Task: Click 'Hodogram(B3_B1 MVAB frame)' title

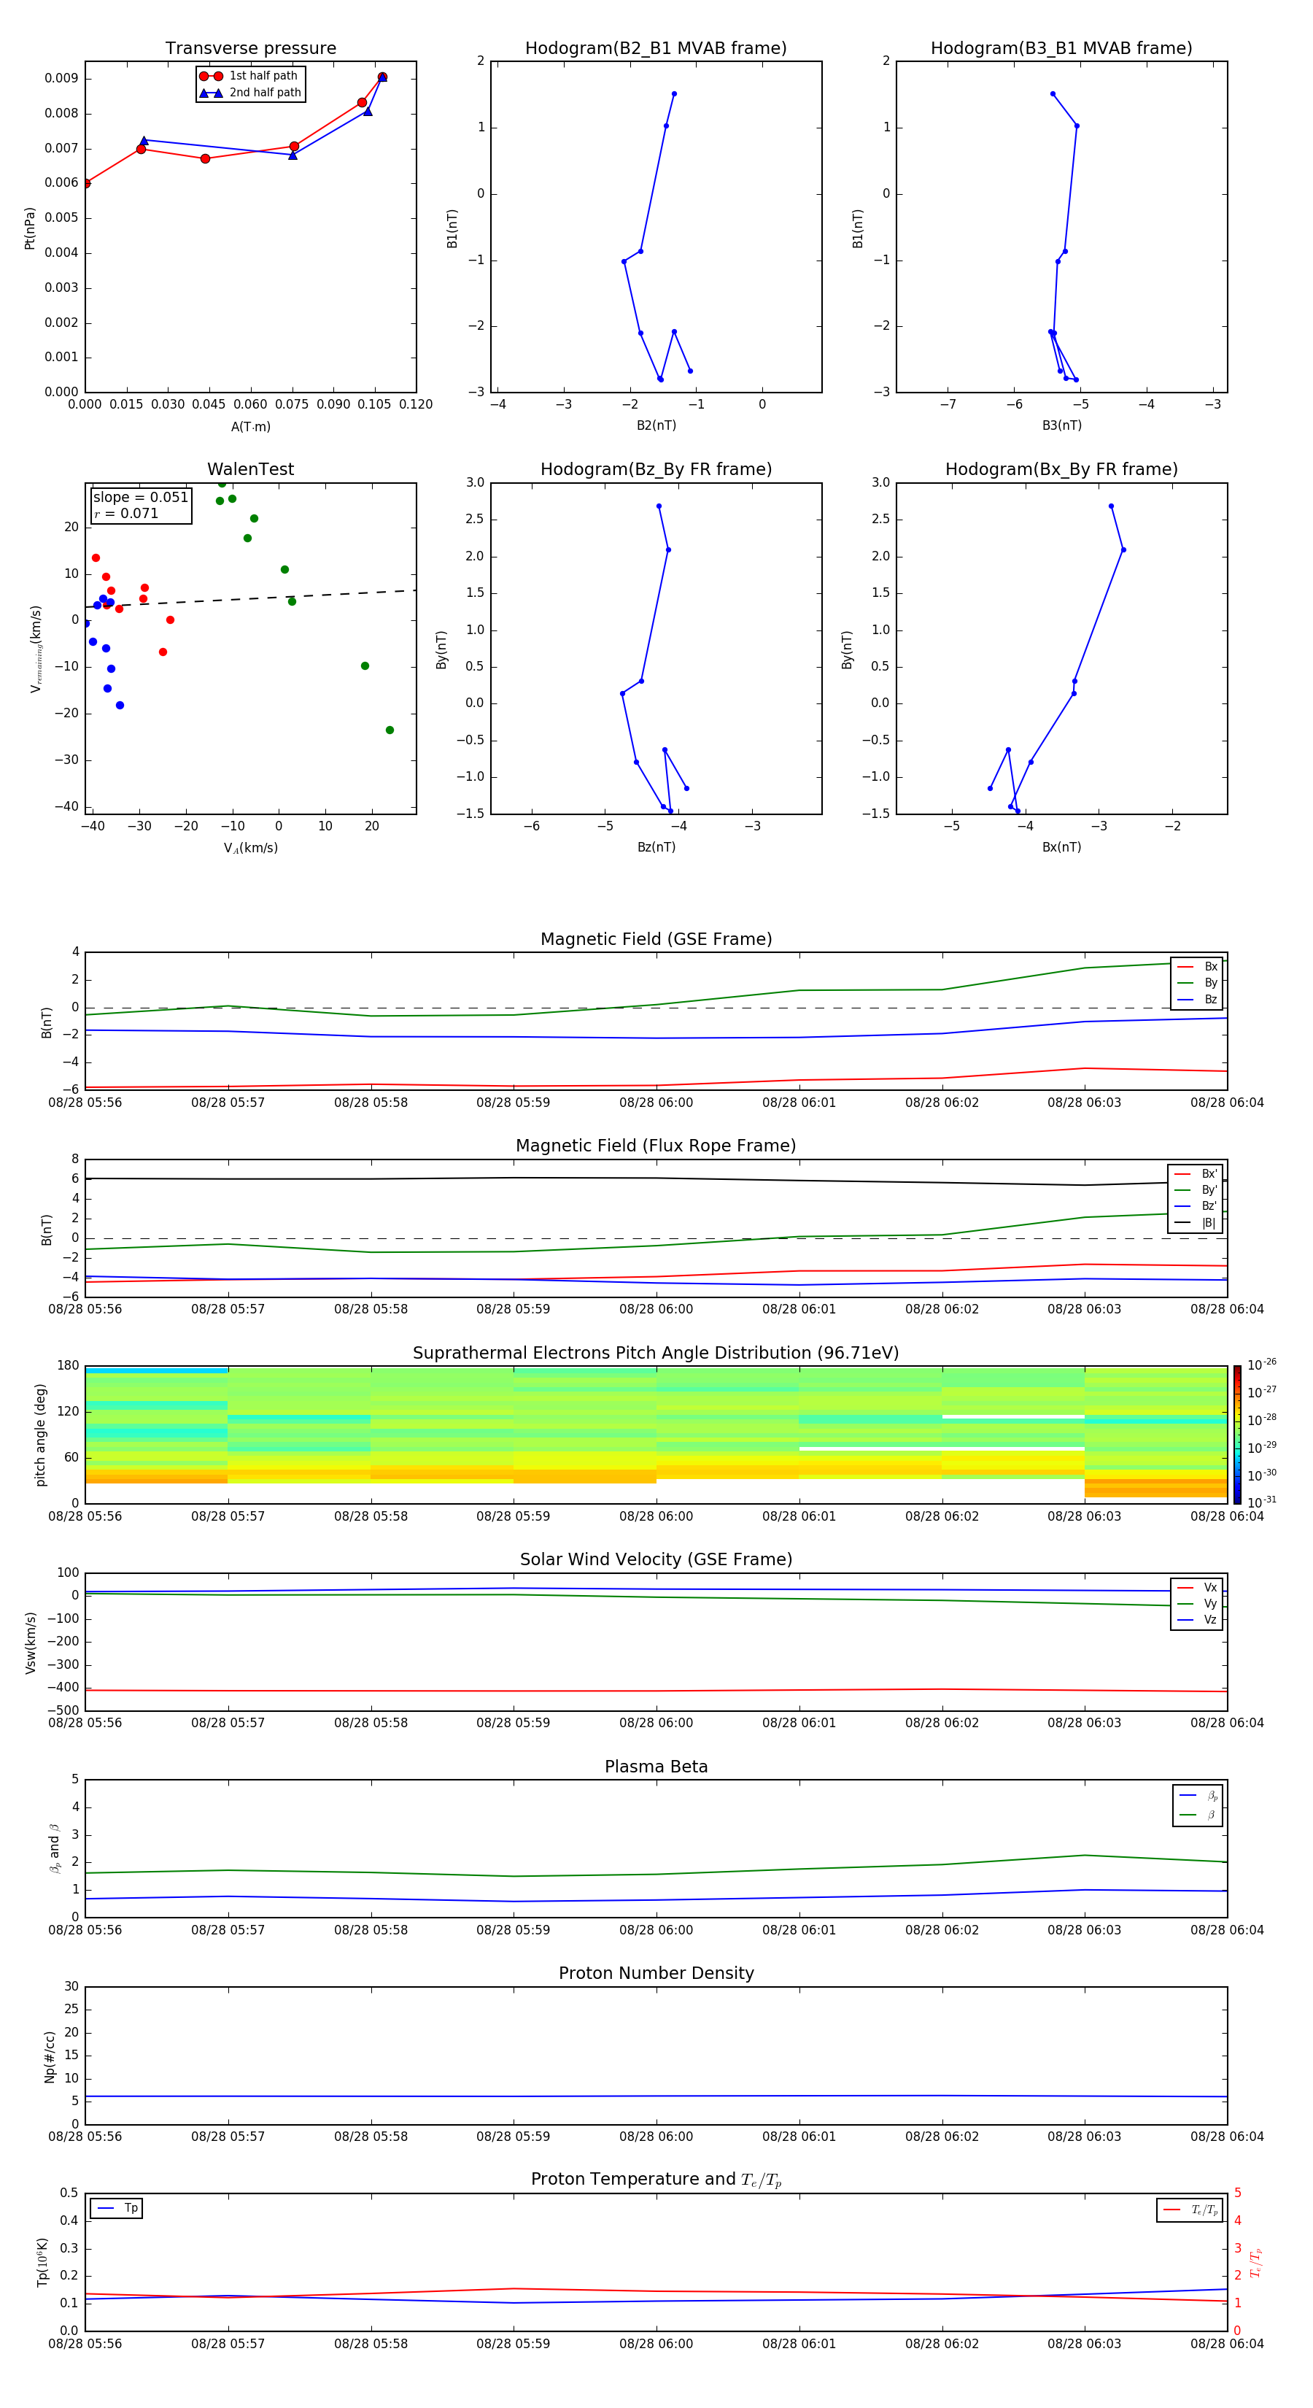Action: click(x=1061, y=49)
